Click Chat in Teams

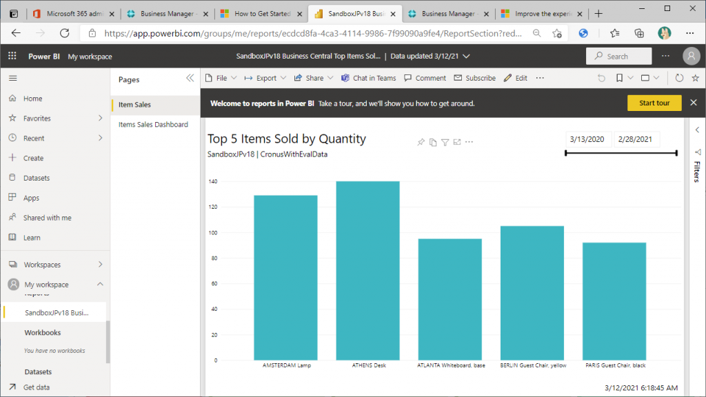click(368, 78)
